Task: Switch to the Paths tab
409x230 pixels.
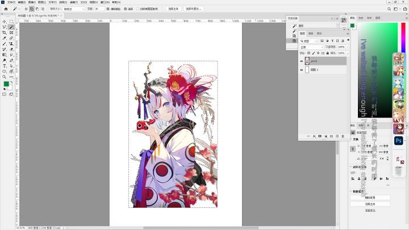Action: click(319, 34)
